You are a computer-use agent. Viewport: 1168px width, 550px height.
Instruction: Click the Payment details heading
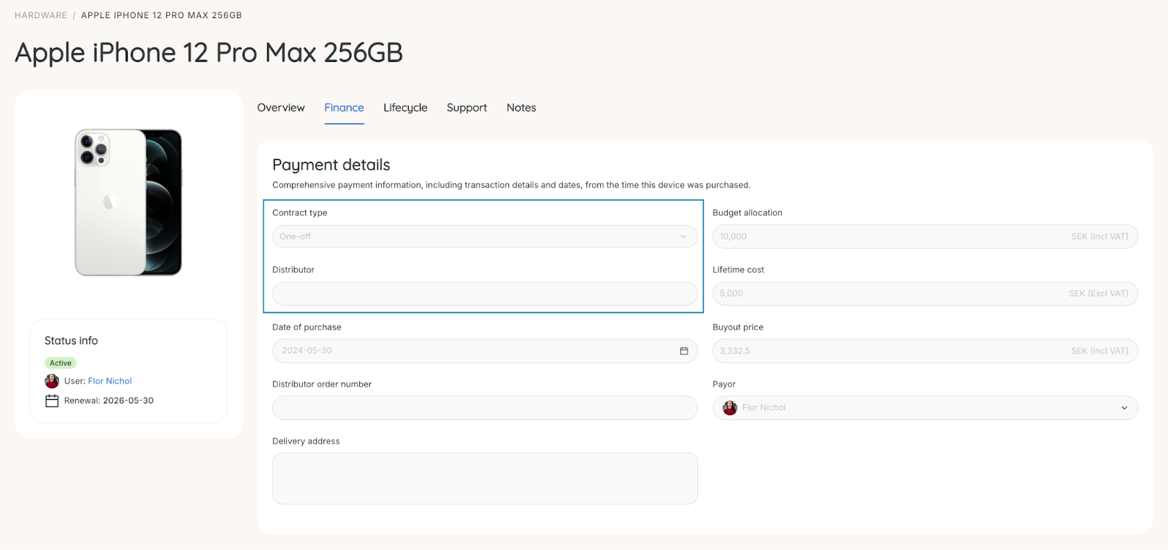click(331, 165)
